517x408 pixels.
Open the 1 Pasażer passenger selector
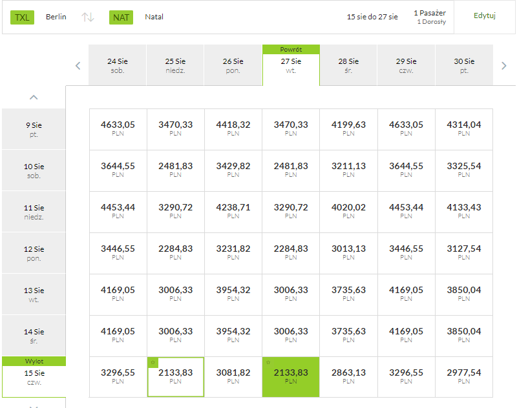tap(430, 17)
